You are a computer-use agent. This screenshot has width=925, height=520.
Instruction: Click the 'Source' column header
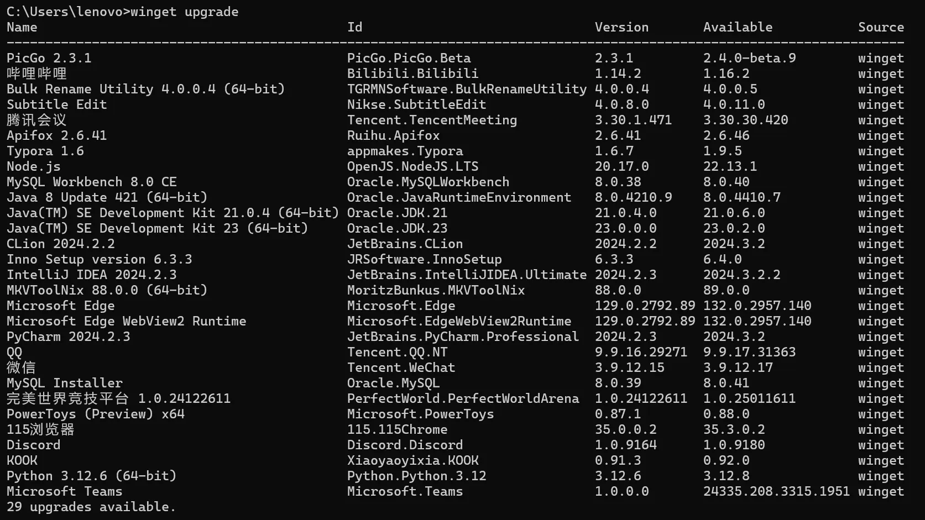point(881,27)
